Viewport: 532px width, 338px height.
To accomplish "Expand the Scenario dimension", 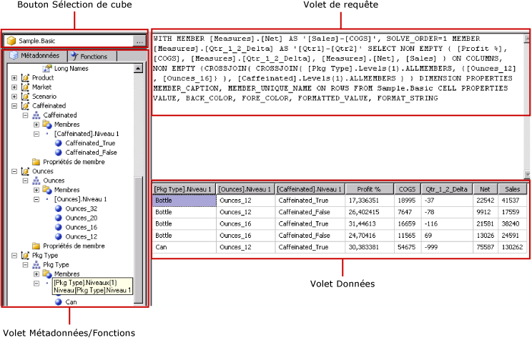I will [x=14, y=97].
